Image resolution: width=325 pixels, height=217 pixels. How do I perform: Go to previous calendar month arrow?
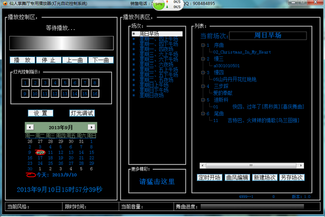pos(30,127)
